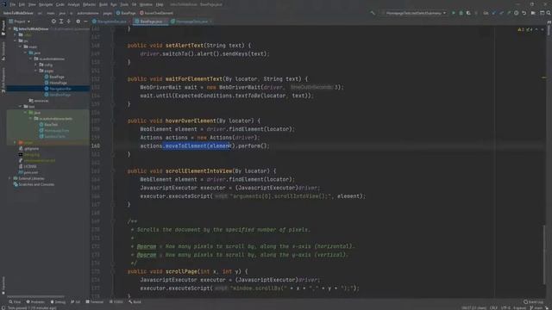
Task: Open the View menu
Action: 32,4
